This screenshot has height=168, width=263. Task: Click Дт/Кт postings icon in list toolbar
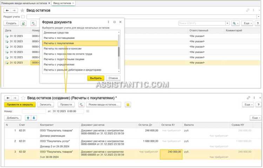(x=34, y=23)
